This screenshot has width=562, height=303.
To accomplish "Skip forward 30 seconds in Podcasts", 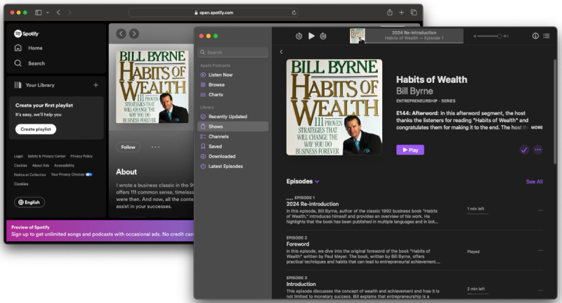I will pyautogui.click(x=323, y=37).
